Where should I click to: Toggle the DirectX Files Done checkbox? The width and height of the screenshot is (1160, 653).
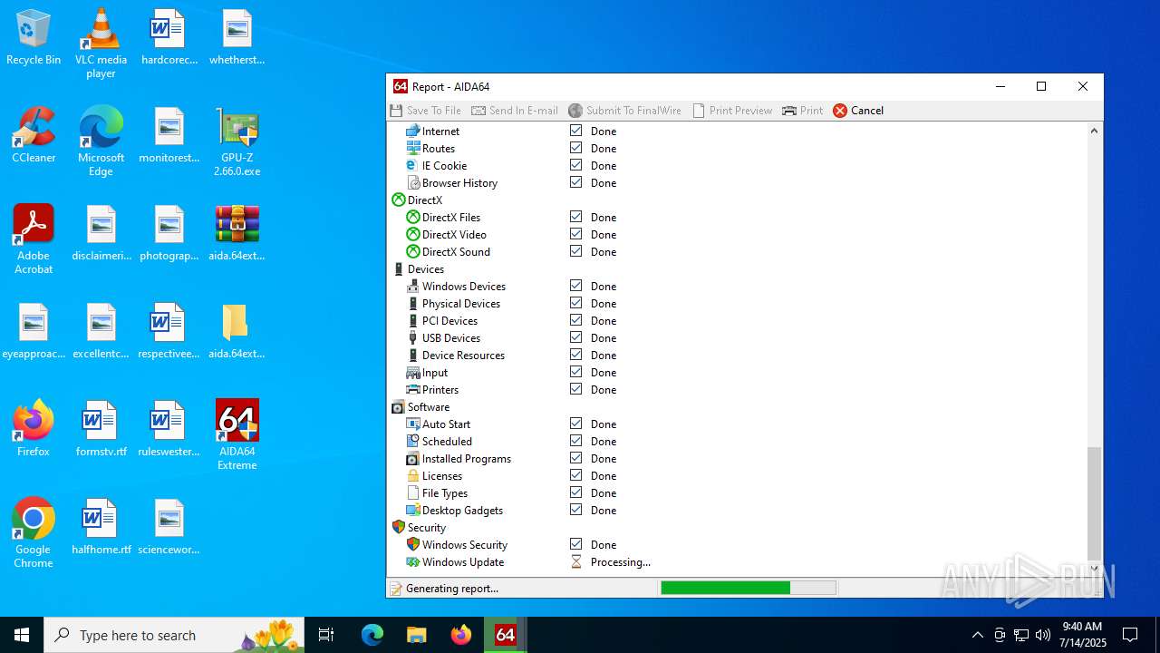[576, 217]
